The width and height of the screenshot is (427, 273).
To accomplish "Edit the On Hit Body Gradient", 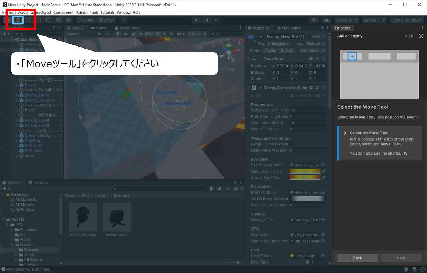I will click(307, 199).
